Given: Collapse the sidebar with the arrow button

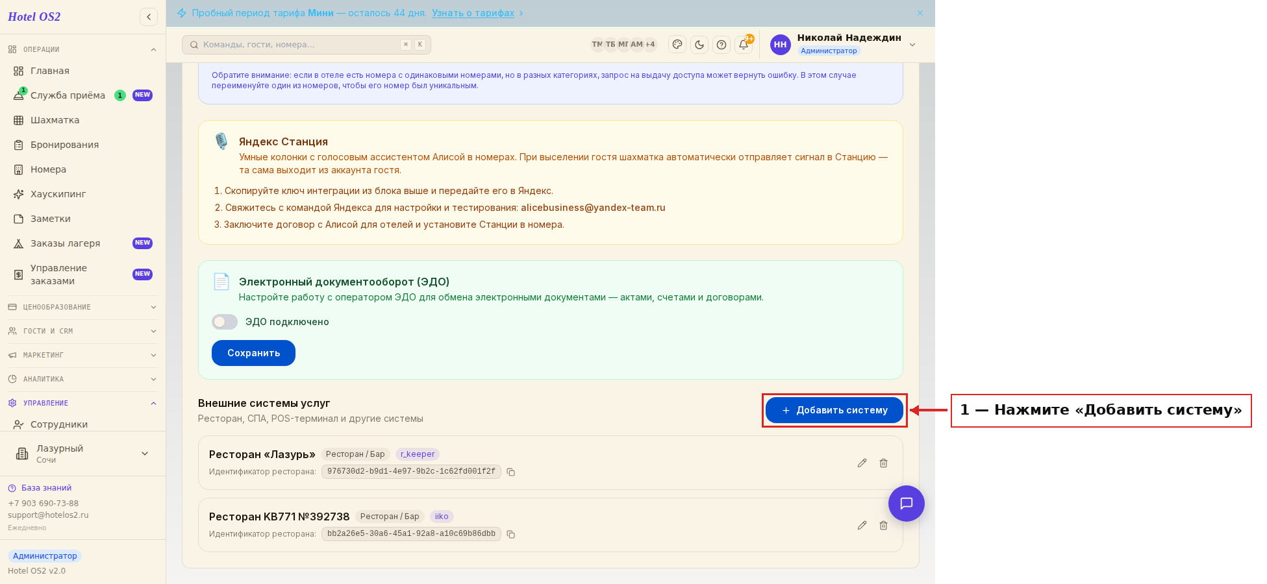Looking at the screenshot, I should pos(149,17).
